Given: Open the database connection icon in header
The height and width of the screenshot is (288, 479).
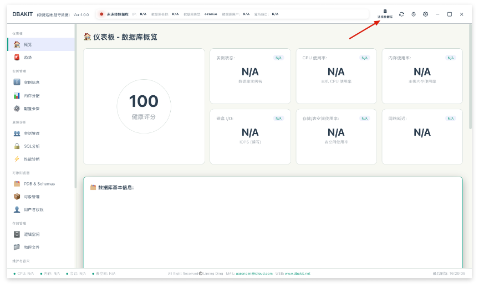Looking at the screenshot, I should (385, 14).
